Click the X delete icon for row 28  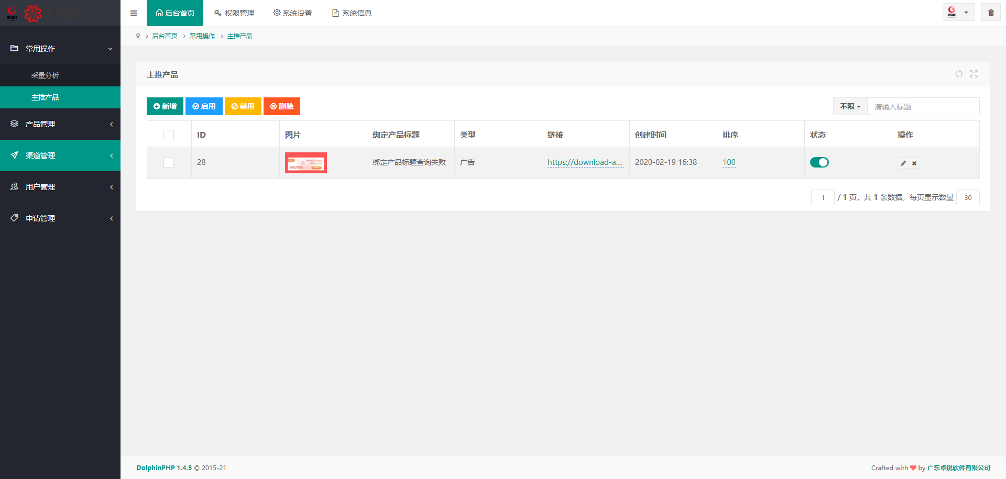(x=914, y=163)
